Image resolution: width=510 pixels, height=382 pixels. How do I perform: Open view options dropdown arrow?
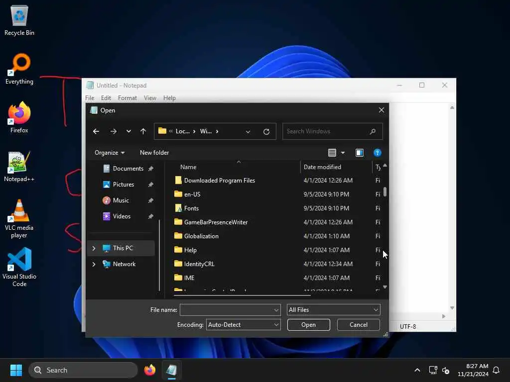pos(343,153)
